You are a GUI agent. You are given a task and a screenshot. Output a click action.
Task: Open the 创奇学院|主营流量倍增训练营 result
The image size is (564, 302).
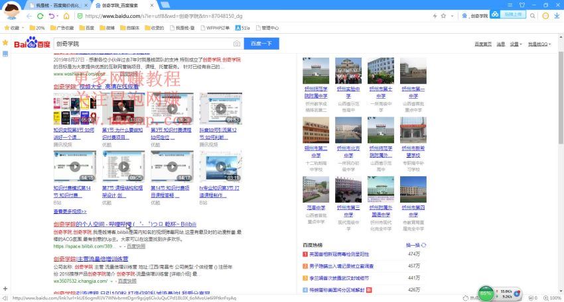(91, 259)
